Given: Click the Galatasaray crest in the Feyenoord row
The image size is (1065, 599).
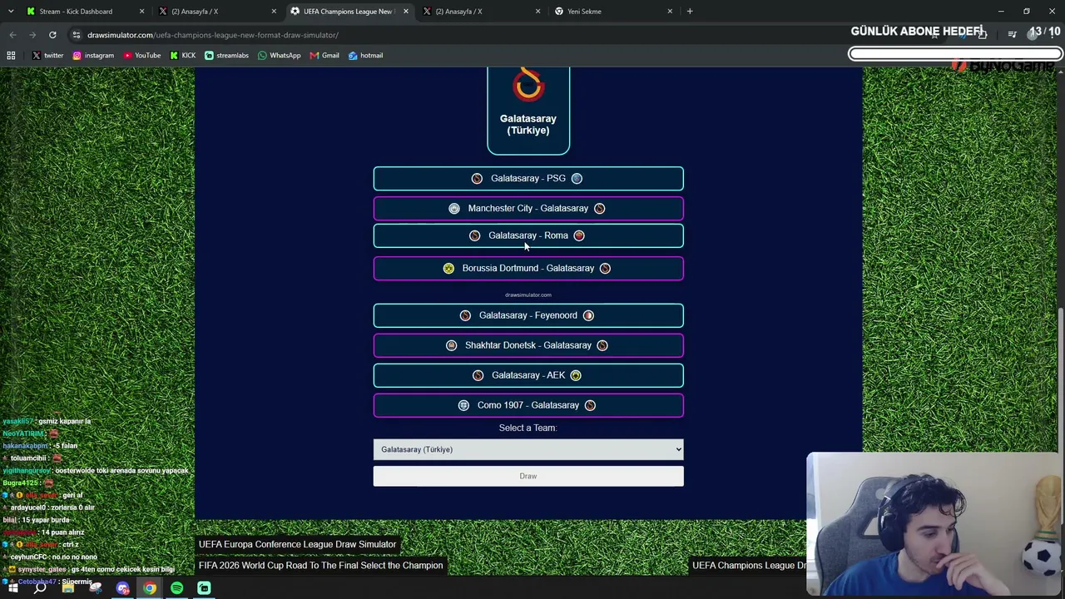Looking at the screenshot, I should (465, 315).
